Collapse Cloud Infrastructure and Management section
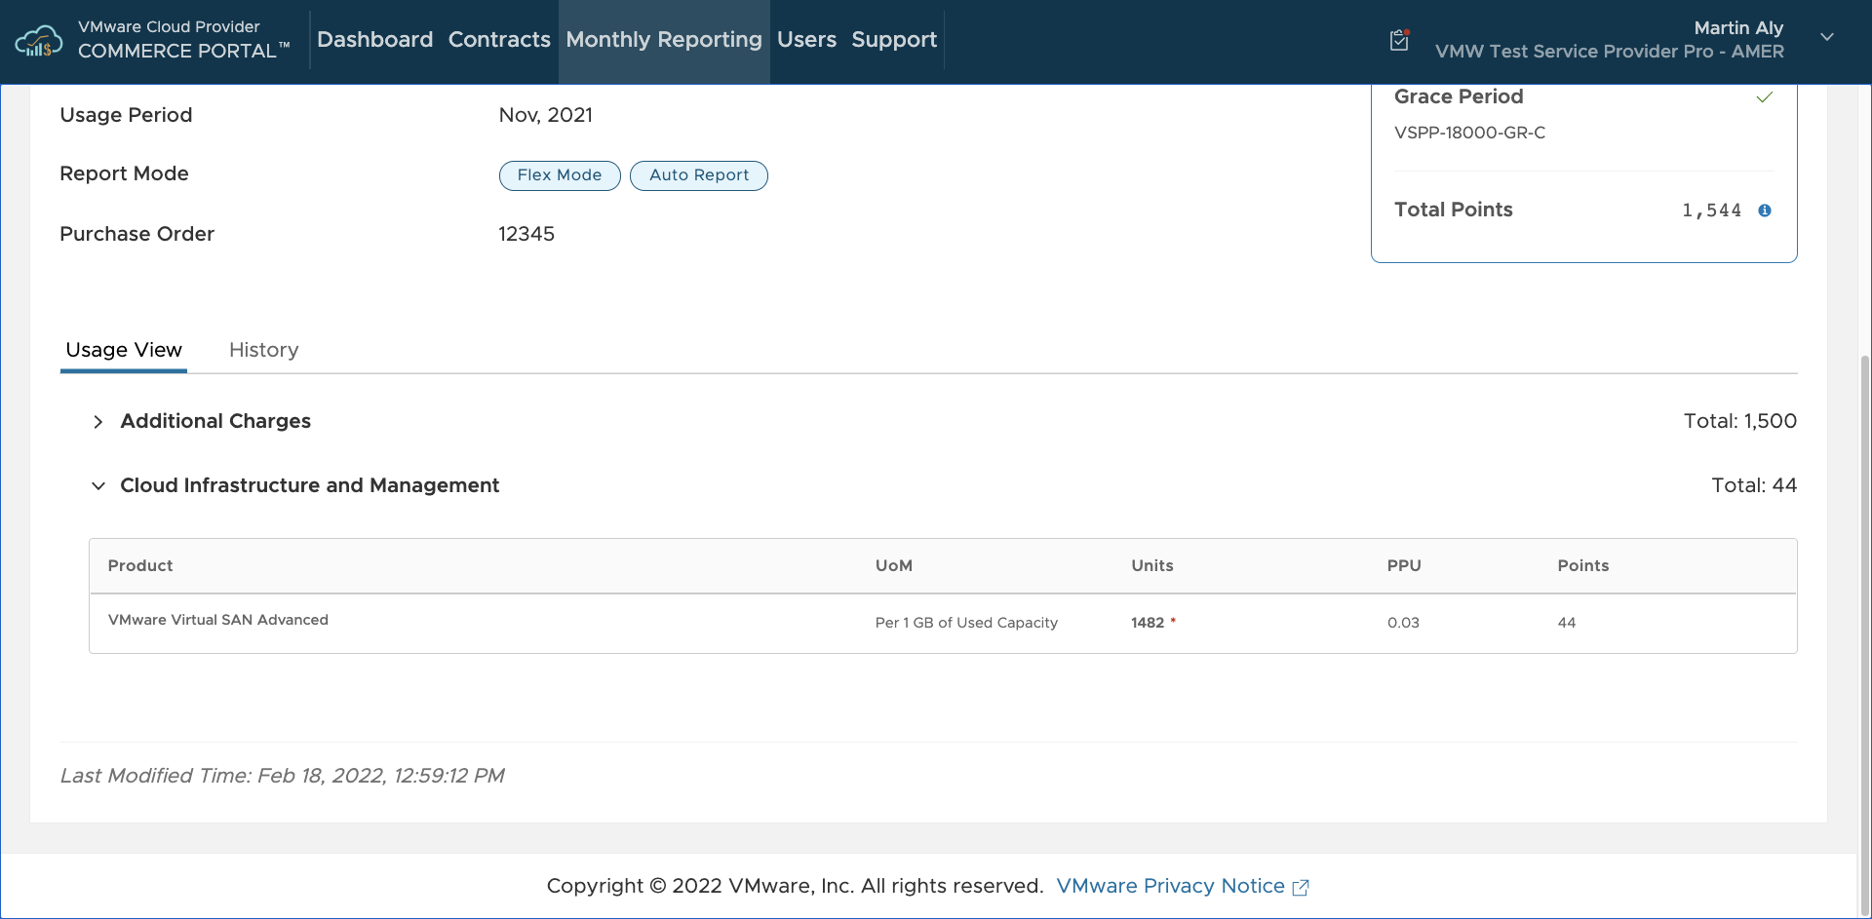The width and height of the screenshot is (1872, 919). pos(98,485)
